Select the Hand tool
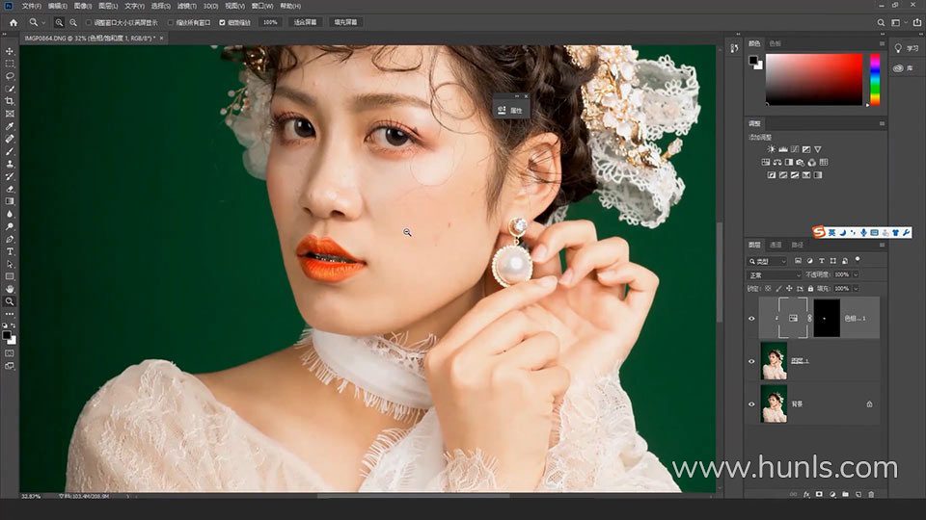This screenshot has width=926, height=520. (x=10, y=289)
